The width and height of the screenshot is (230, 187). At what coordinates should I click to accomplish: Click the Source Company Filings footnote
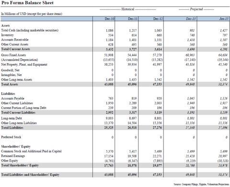(201, 185)
